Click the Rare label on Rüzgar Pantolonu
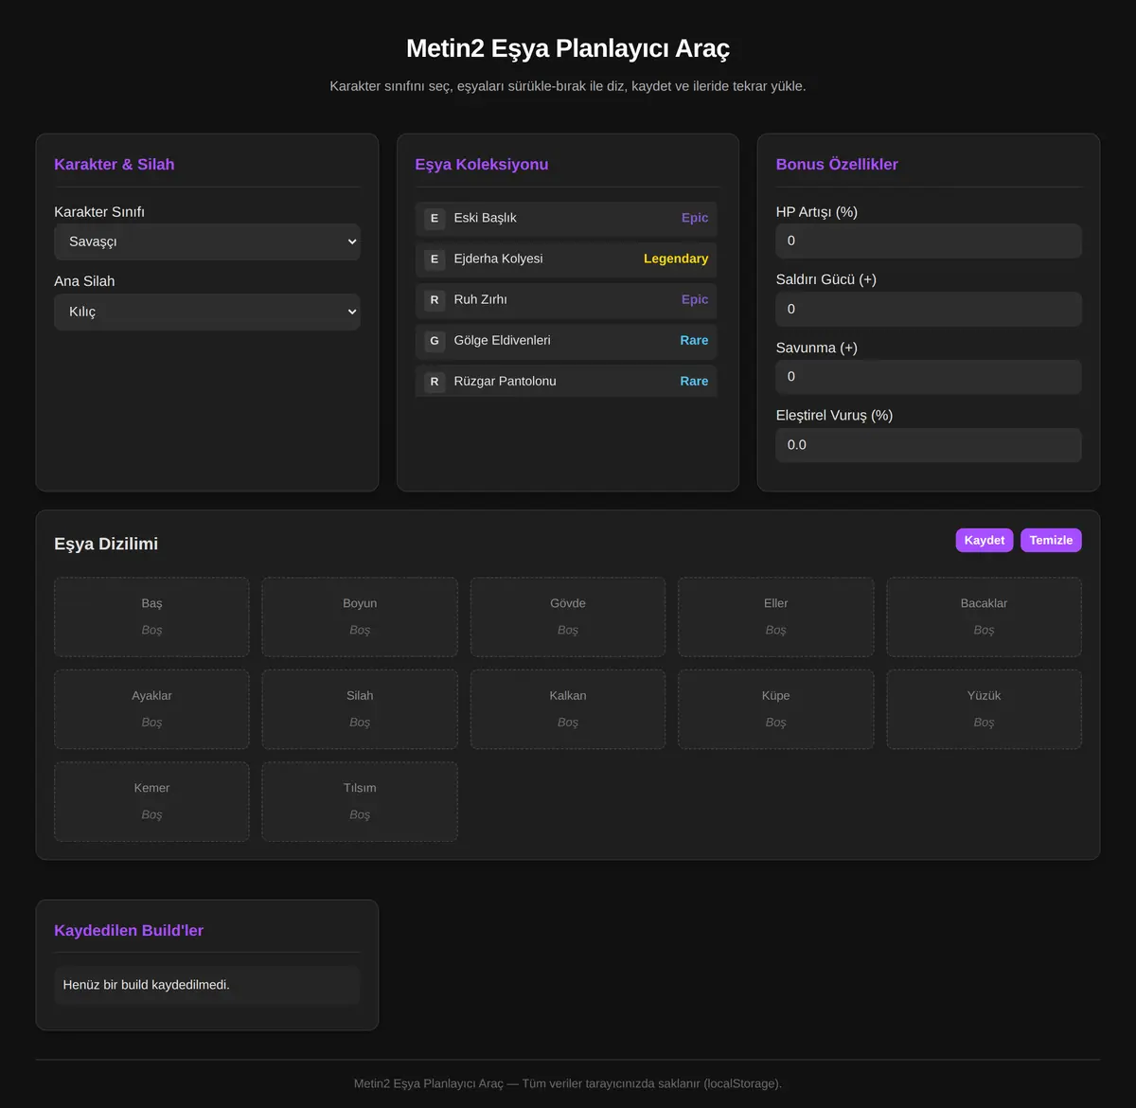This screenshot has width=1136, height=1108. [694, 381]
